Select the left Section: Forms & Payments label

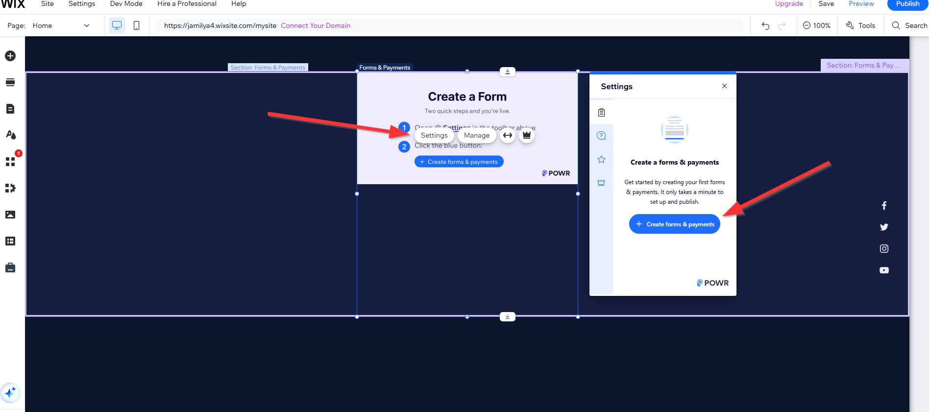click(268, 68)
